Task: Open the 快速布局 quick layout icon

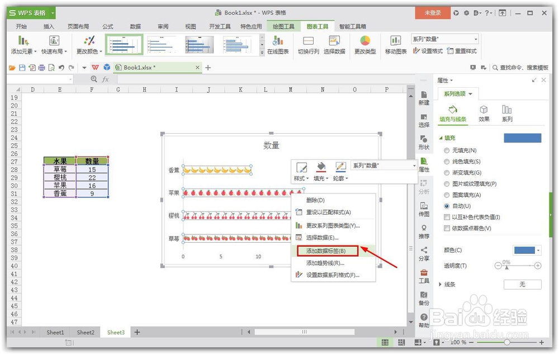Action: tap(54, 40)
